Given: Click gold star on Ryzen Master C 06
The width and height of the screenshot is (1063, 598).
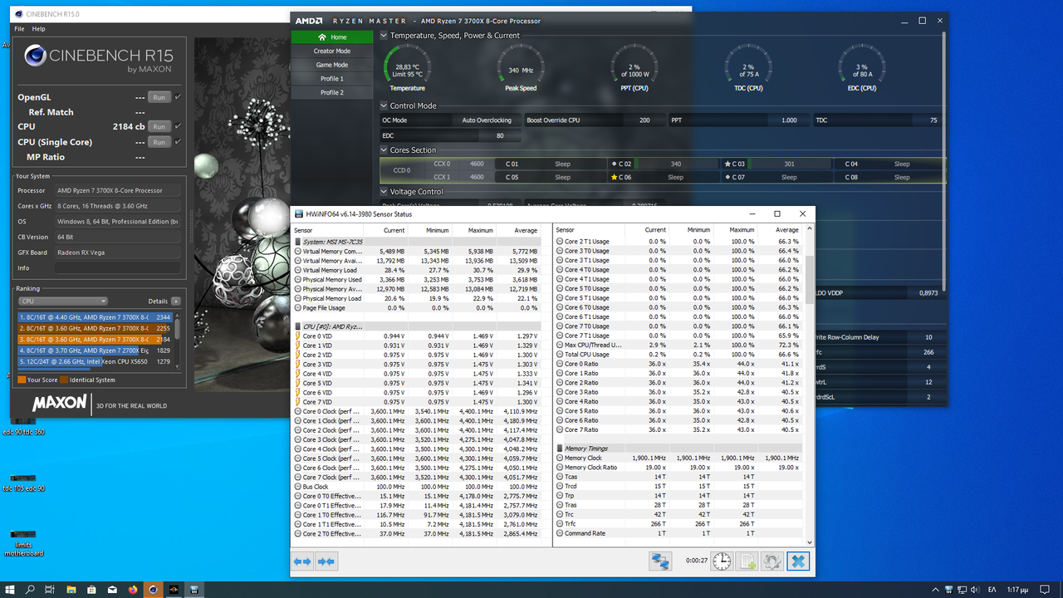Looking at the screenshot, I should [615, 177].
